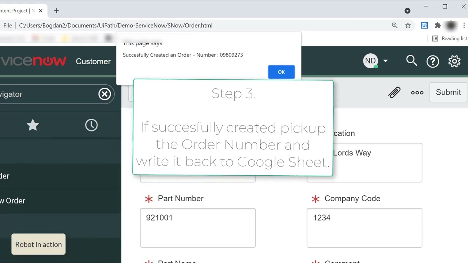
Task: Open the History clock tab
Action: click(91, 125)
